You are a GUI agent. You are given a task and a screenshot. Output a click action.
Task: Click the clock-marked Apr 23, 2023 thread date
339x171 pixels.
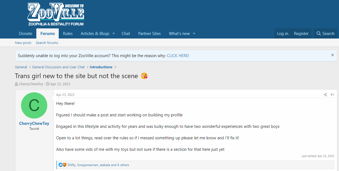[60, 84]
